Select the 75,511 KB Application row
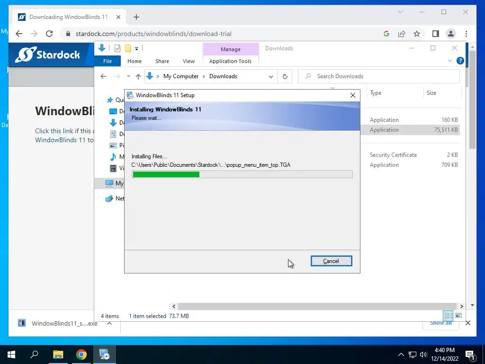Viewport: 485px width, 364px height. [410, 130]
